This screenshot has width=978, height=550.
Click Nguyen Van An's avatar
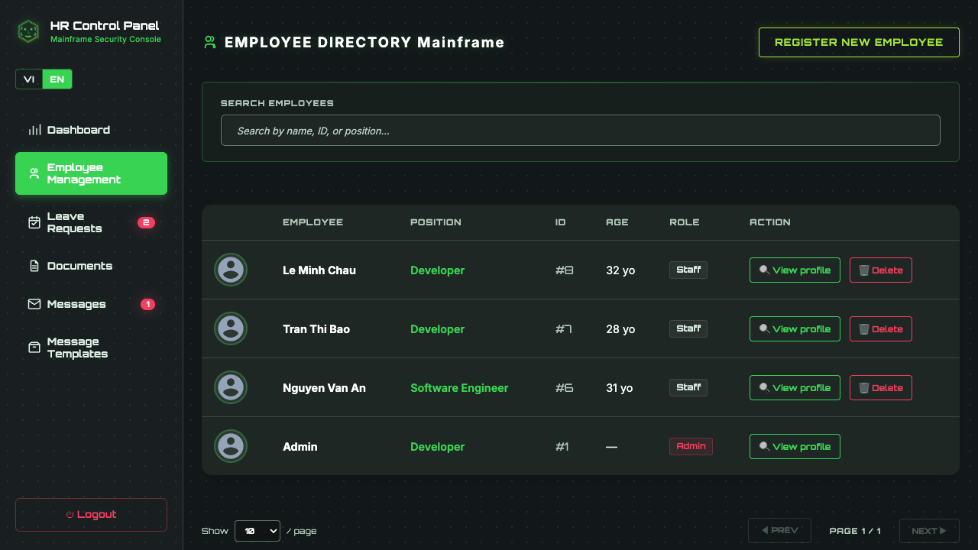[231, 387]
